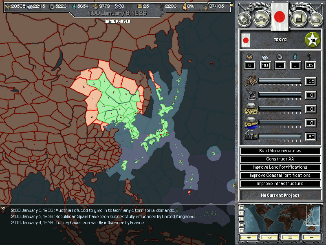326x245 pixels.
Task: Click the green star victory points badge
Action: tap(313, 40)
